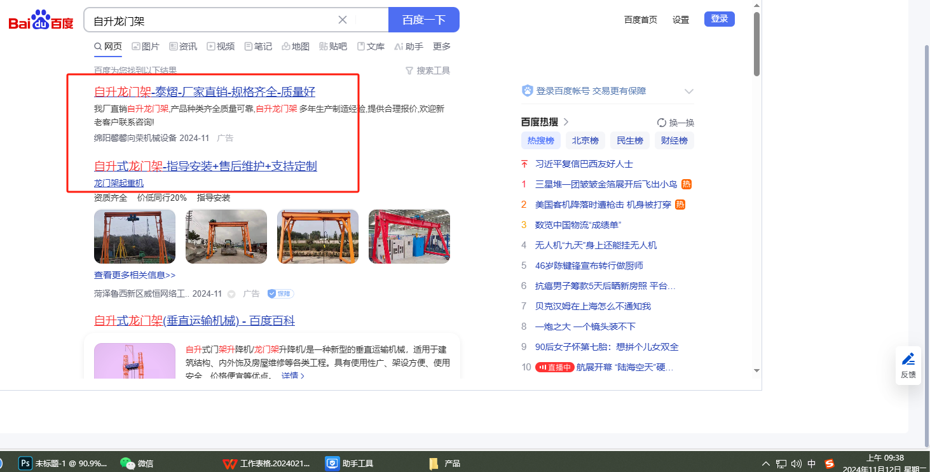Refresh hot searches with 换一换
The height and width of the screenshot is (472, 930).
676,123
